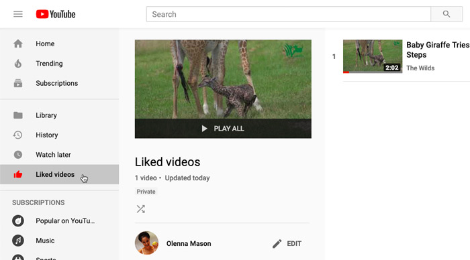The image size is (470, 260).
Task: Focus the Search input field
Action: coord(288,14)
